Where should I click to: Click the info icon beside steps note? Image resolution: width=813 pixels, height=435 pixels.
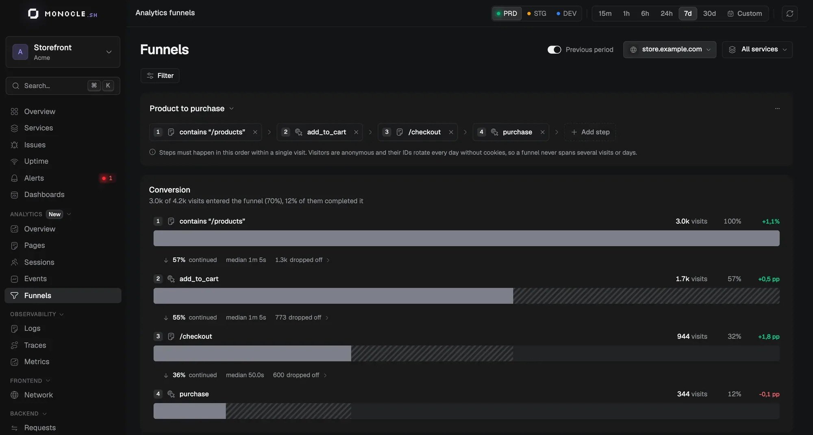click(x=152, y=152)
